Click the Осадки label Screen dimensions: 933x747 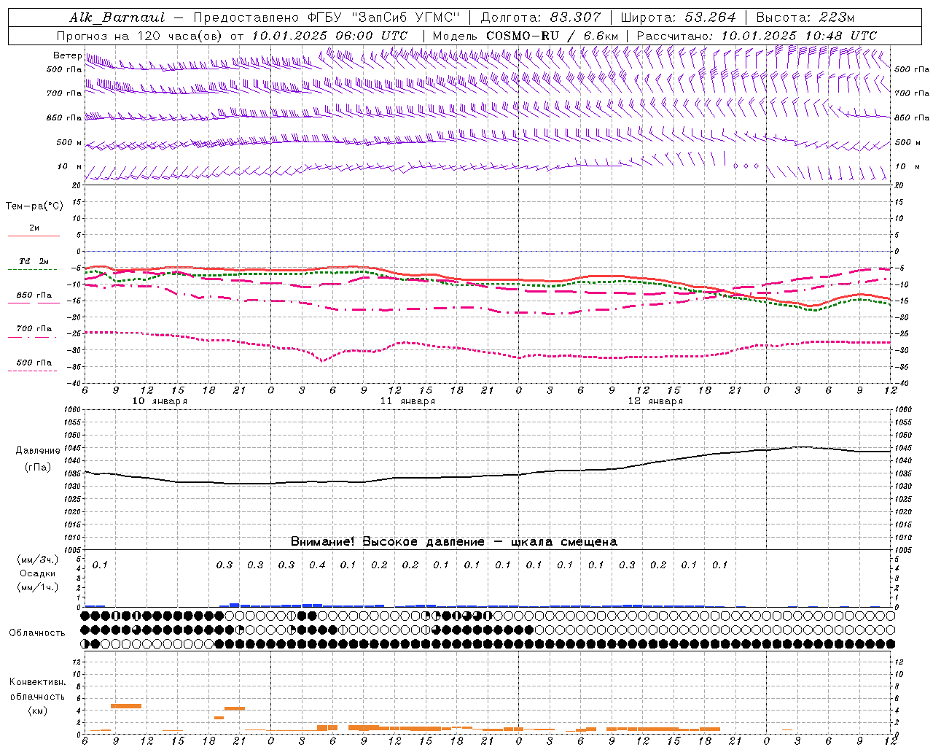tap(38, 573)
